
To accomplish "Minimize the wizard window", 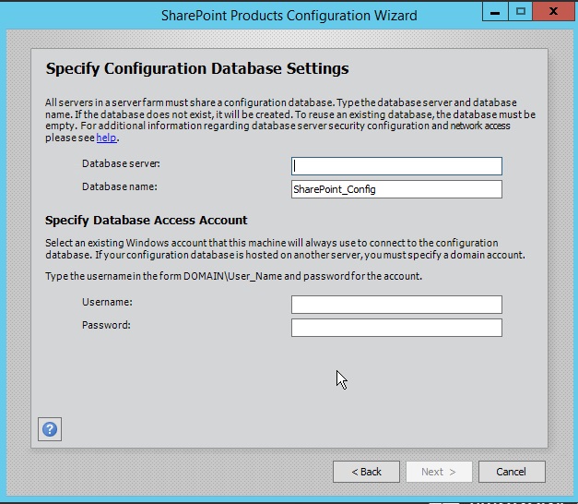I will click(x=496, y=13).
